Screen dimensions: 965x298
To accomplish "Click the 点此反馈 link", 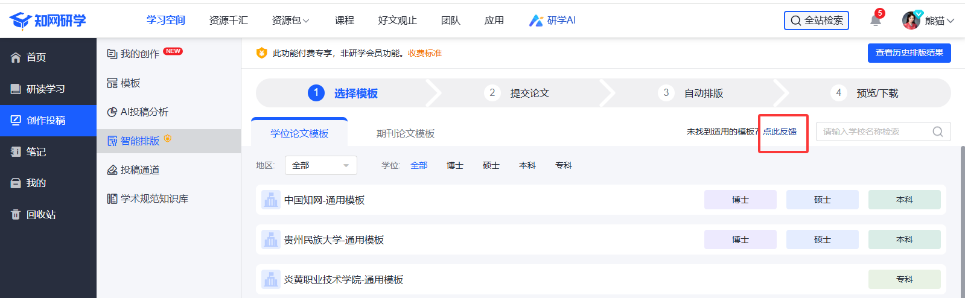I will tap(780, 132).
